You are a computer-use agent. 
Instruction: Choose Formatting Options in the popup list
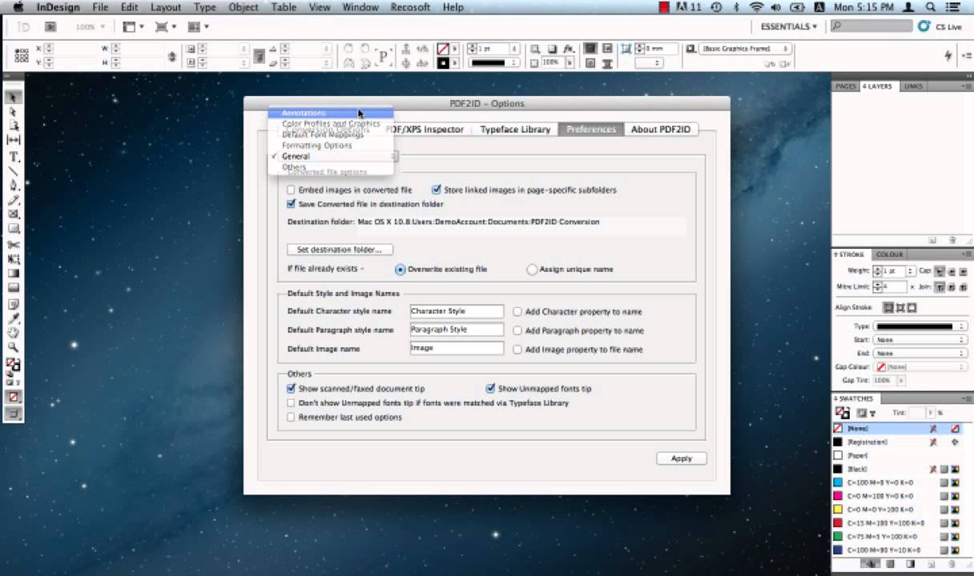330,146
